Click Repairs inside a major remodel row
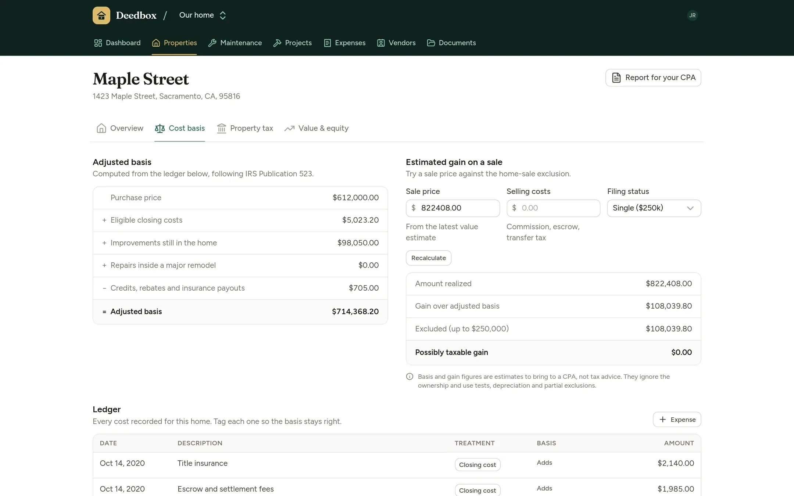The height and width of the screenshot is (496, 794). tap(240, 265)
